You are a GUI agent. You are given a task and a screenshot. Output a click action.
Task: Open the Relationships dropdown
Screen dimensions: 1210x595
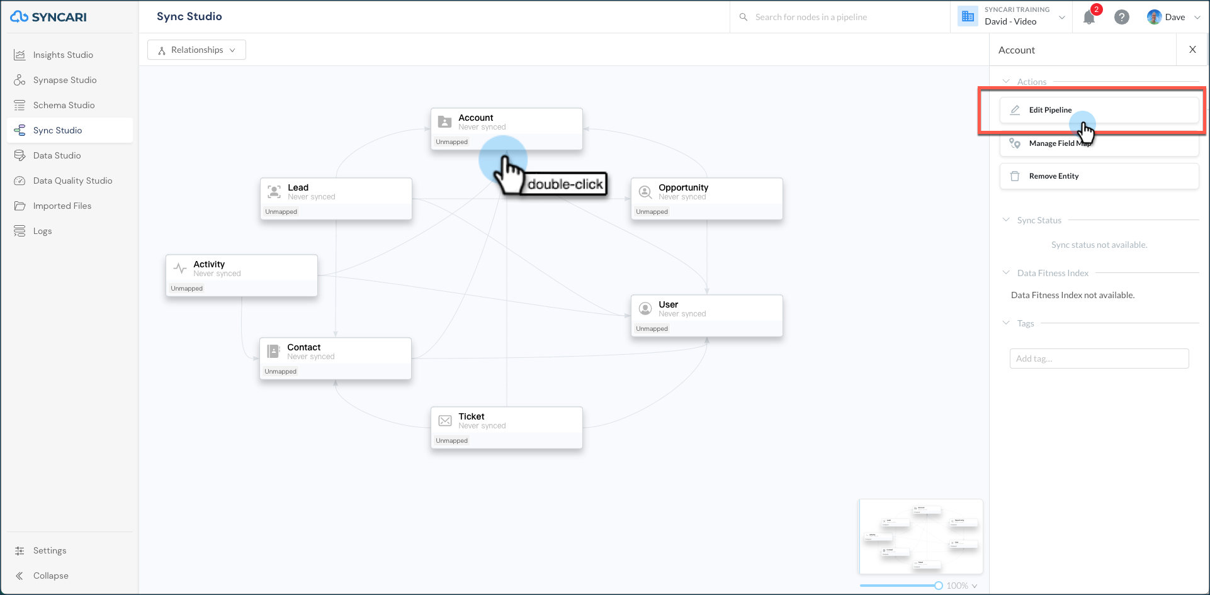[196, 50]
